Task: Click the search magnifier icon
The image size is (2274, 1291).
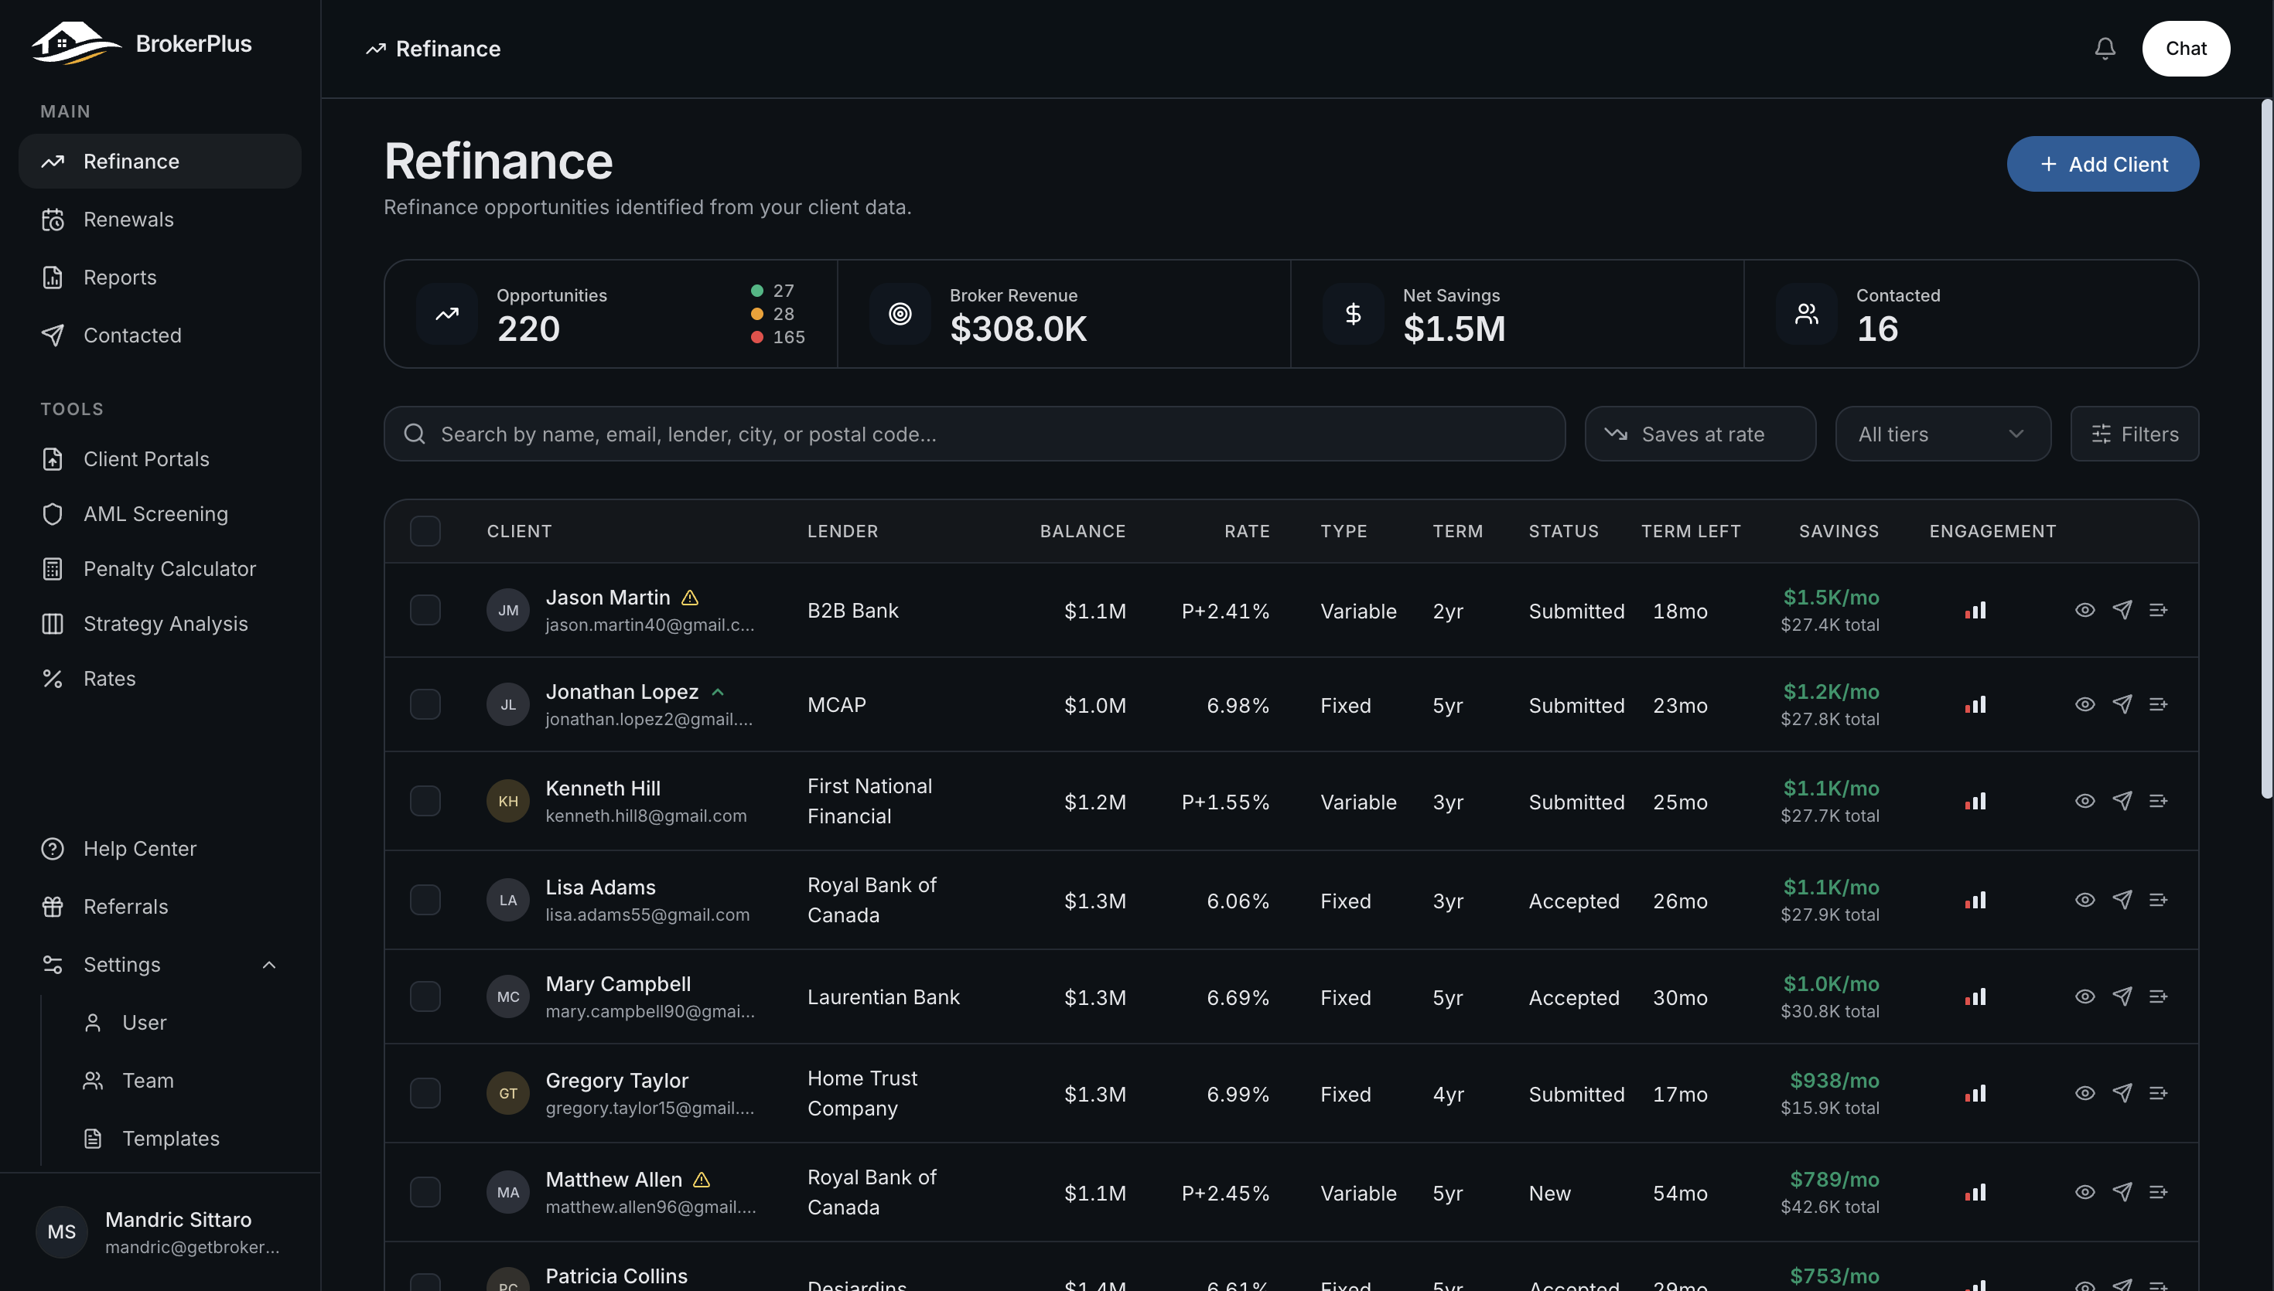Action: (x=414, y=434)
